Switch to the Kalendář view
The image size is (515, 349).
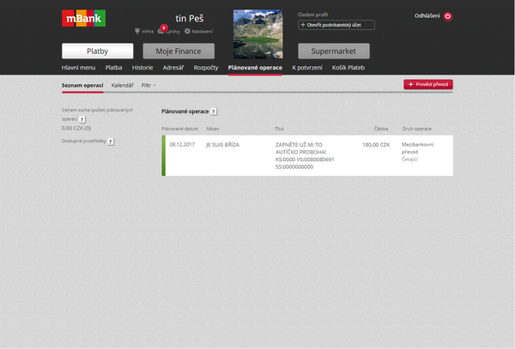(123, 85)
